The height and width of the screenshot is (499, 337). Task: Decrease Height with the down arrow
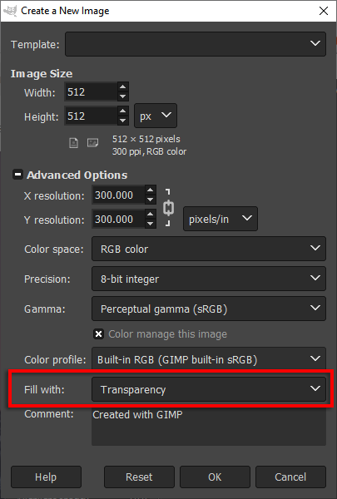[x=122, y=121]
